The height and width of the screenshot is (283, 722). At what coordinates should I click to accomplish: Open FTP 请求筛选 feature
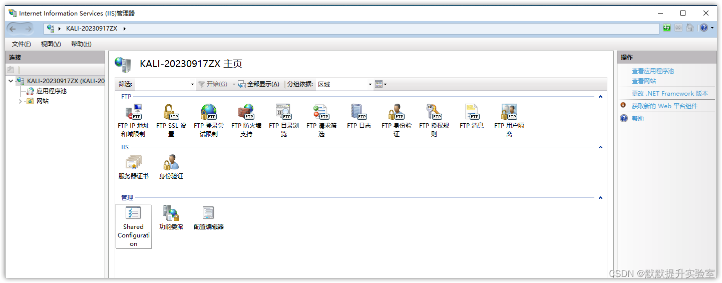click(x=321, y=120)
